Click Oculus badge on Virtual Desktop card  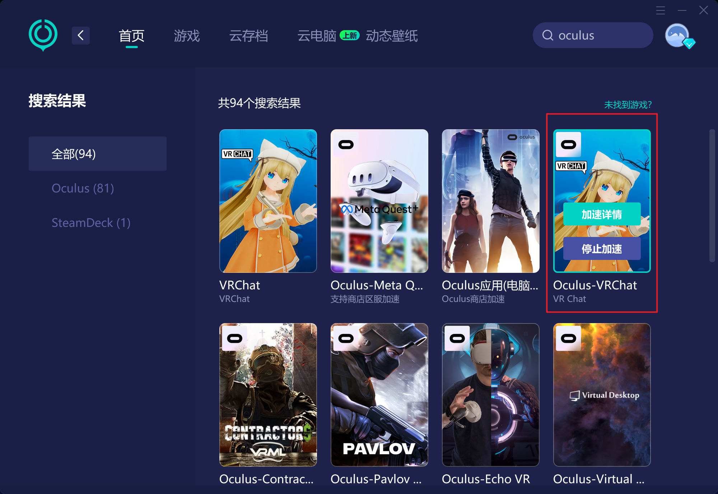[568, 338]
